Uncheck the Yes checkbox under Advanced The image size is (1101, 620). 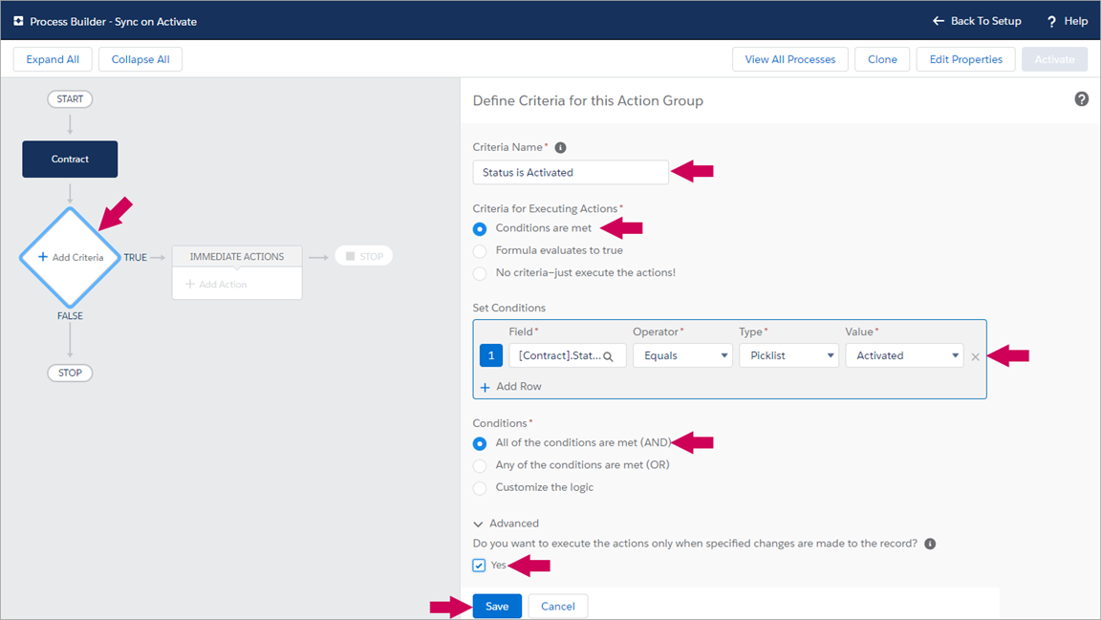[x=479, y=566]
